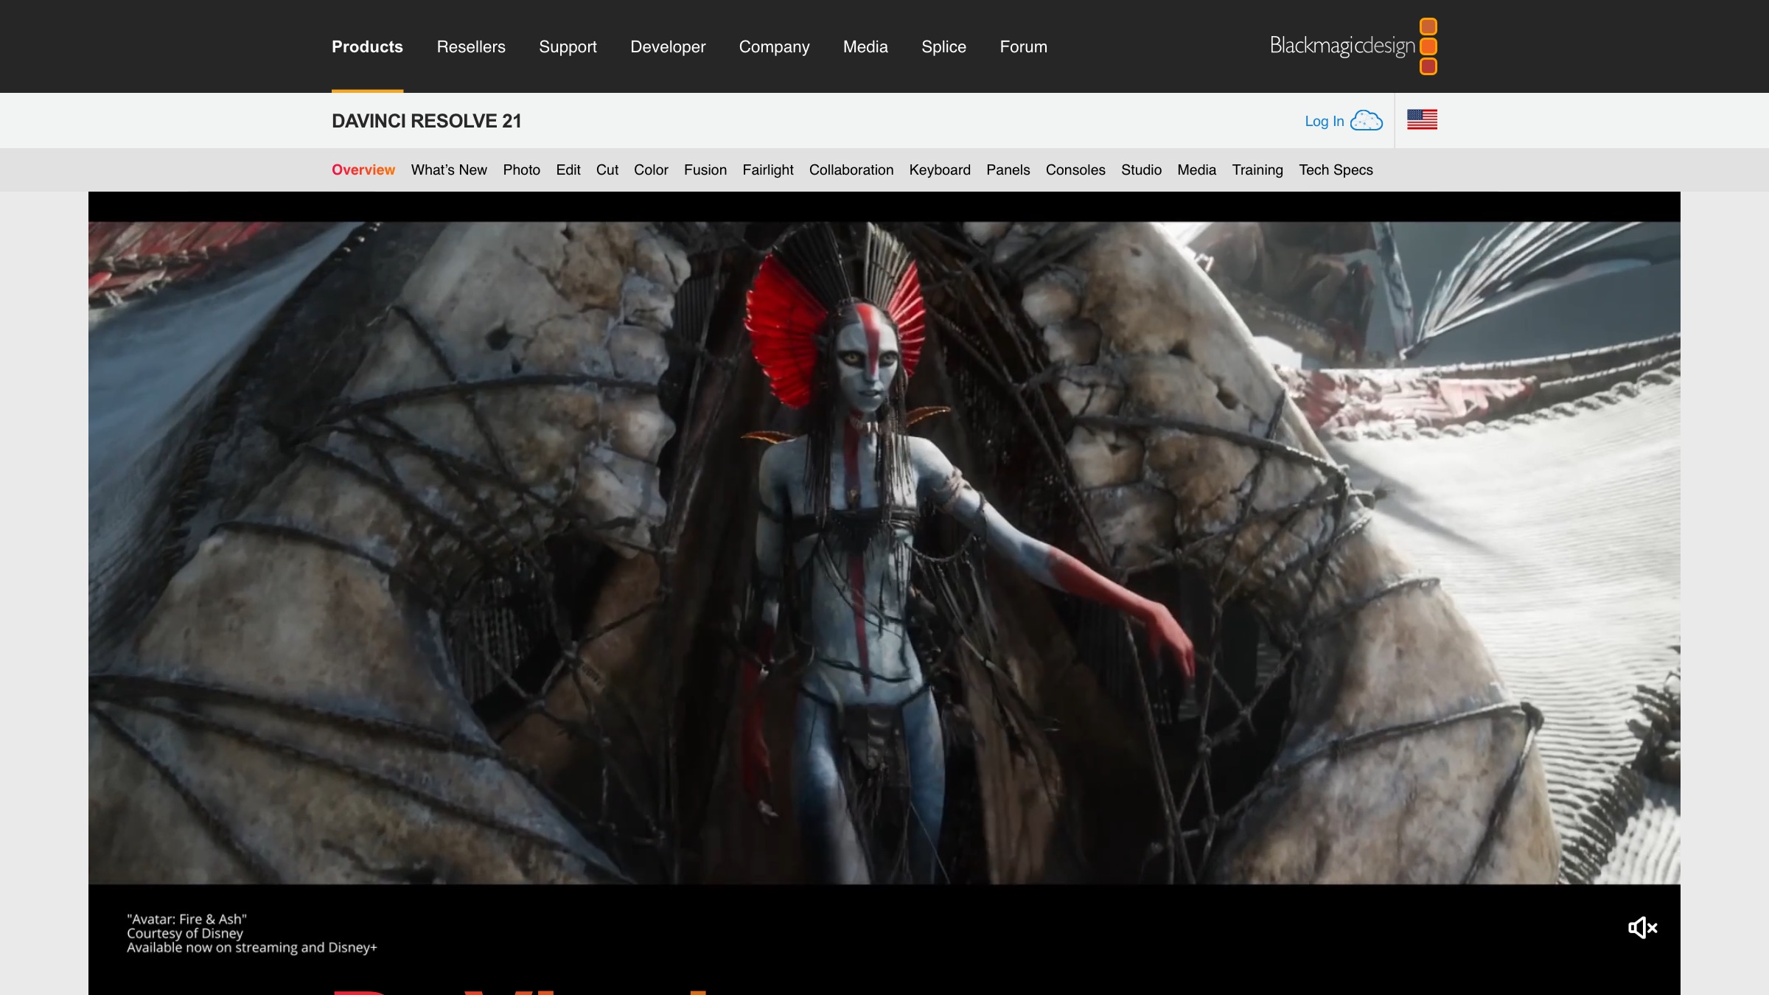Unmute the video with speaker icon
This screenshot has width=1769, height=995.
(1642, 927)
